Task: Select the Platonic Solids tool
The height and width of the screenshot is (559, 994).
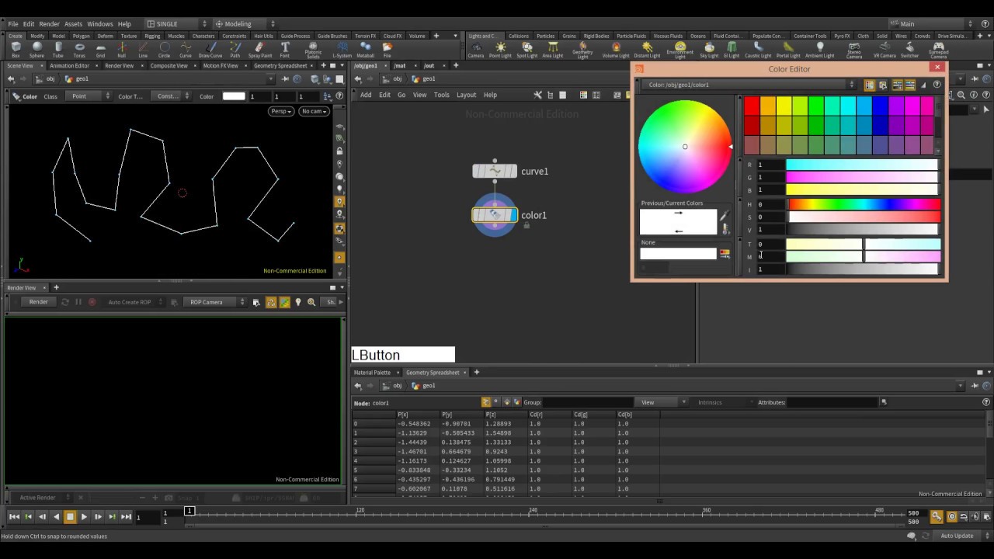Action: [313, 50]
